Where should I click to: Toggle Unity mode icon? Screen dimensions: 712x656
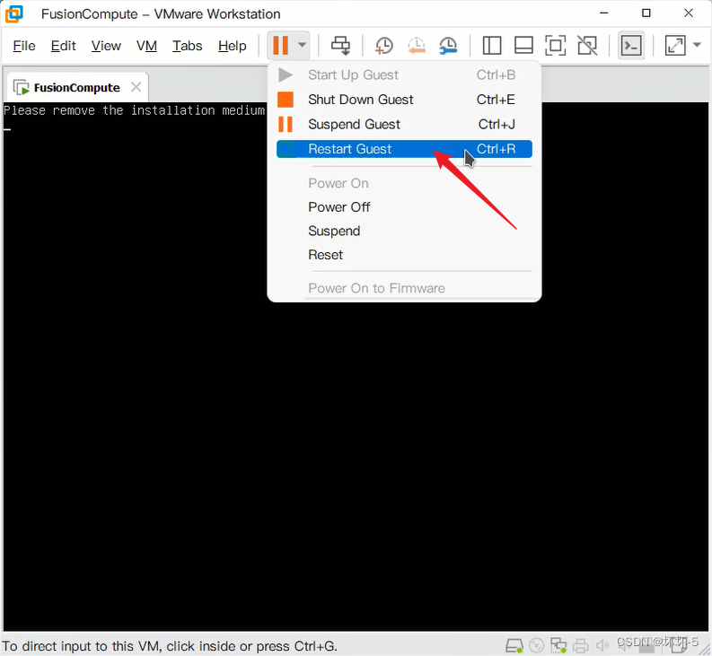click(x=587, y=46)
